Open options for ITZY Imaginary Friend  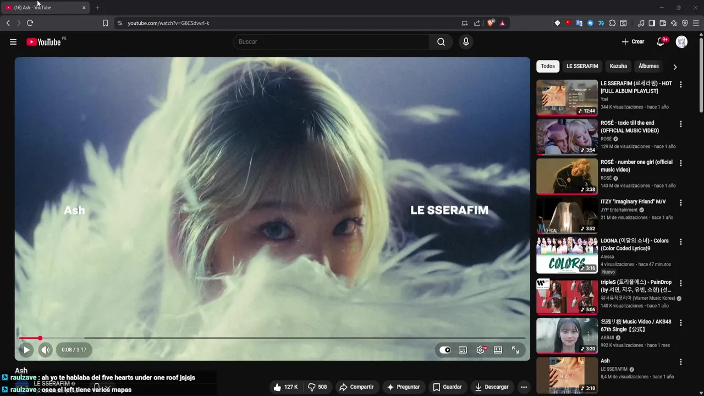681,203
